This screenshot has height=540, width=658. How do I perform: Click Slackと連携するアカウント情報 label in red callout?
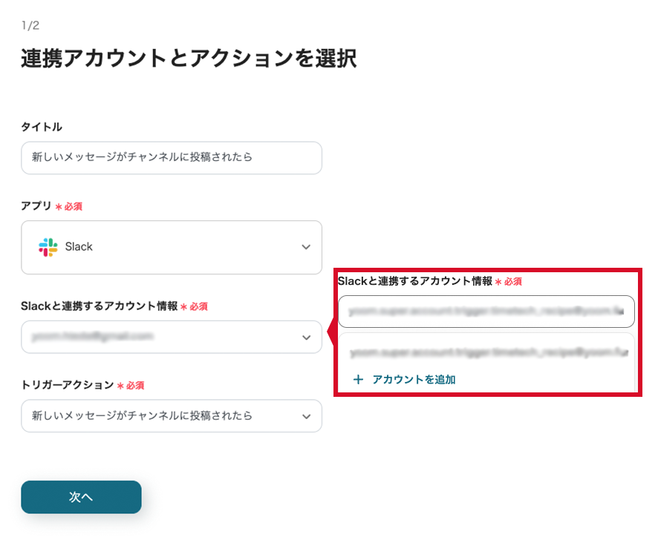[x=415, y=281]
